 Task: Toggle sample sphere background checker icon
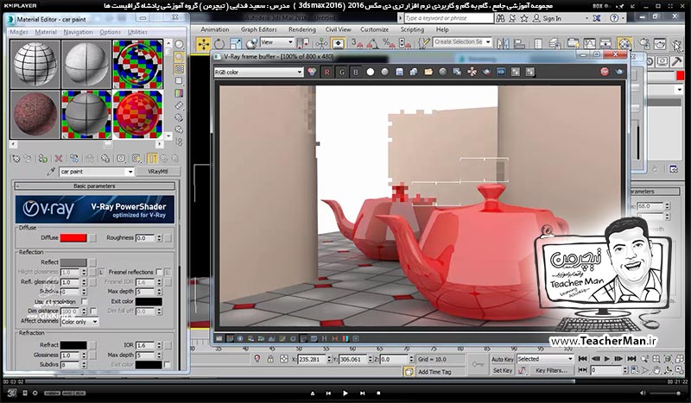[180, 69]
